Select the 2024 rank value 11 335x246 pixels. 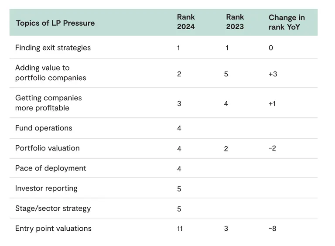click(x=180, y=229)
